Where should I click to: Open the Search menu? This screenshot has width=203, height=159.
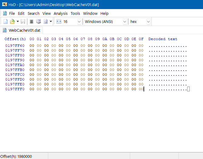tap(33, 13)
